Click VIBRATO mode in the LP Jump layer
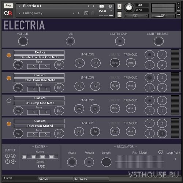Screen dimensions: 183x183 pos(114,100)
